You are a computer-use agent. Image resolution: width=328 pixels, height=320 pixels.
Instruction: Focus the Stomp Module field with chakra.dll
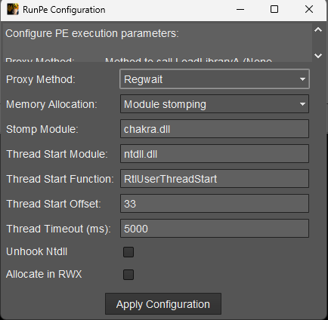[215, 129]
